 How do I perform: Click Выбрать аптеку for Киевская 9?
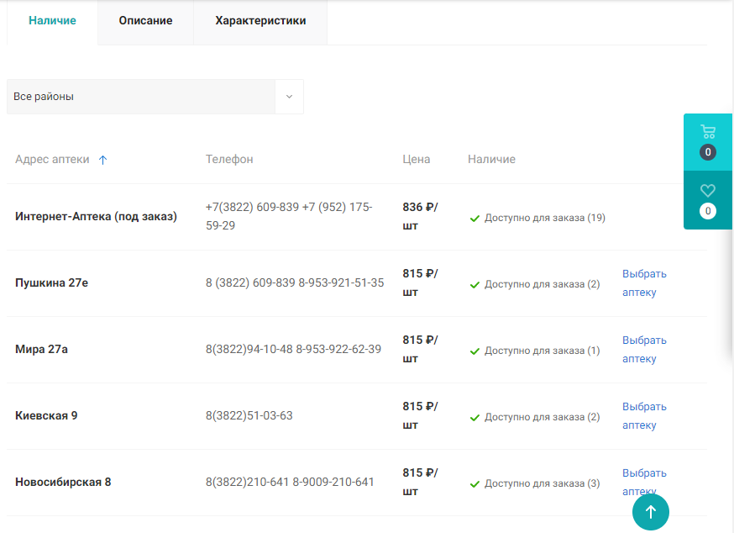click(x=643, y=416)
